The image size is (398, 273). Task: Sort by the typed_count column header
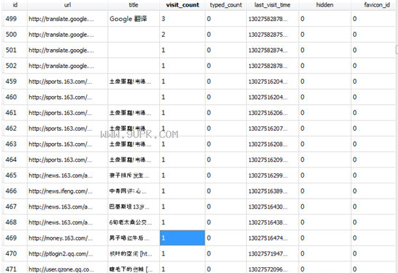coord(226,5)
